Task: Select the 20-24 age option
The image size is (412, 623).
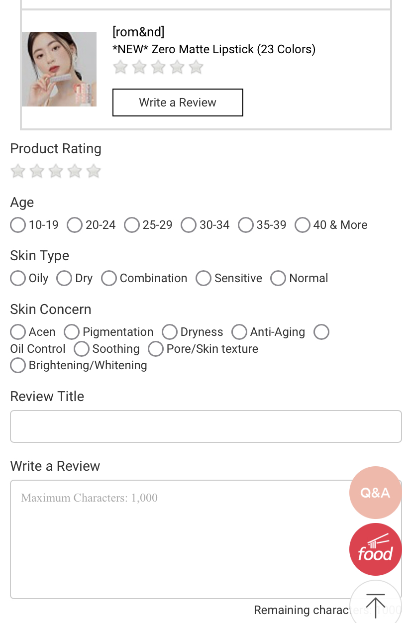Action: point(75,225)
